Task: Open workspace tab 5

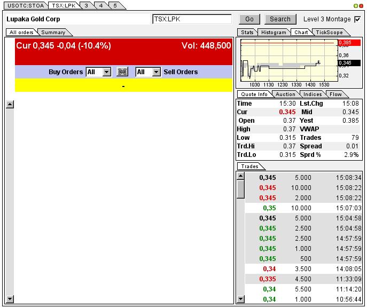Action: pyautogui.click(x=115, y=6)
